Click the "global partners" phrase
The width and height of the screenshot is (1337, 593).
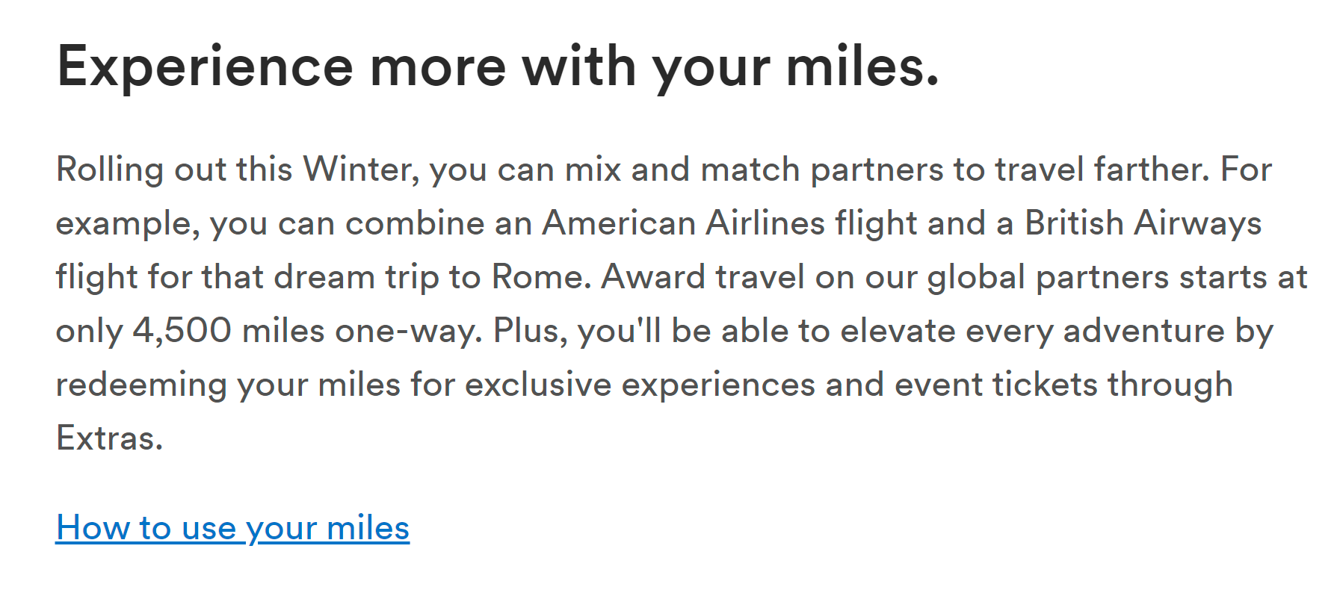1048,277
